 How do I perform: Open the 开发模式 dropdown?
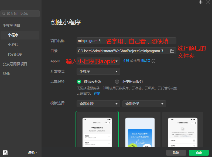(98, 71)
